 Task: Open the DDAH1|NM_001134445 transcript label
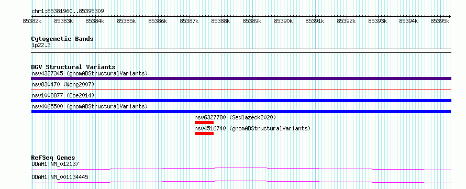tap(60, 177)
